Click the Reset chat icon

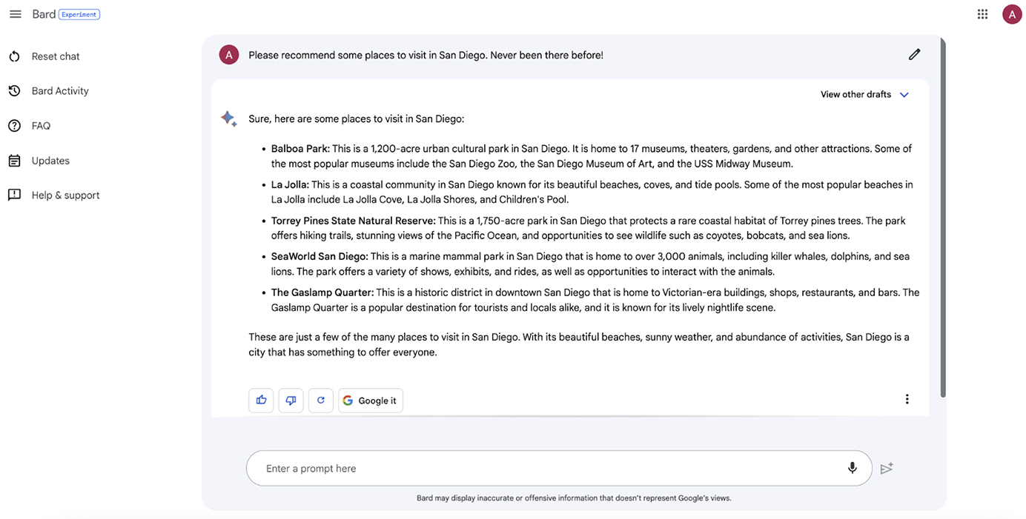(x=15, y=56)
